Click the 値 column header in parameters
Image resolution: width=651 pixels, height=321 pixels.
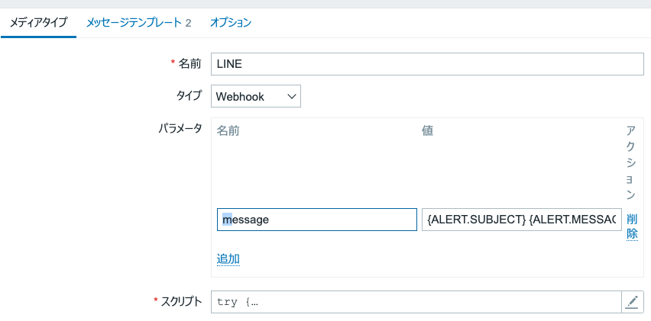[427, 131]
